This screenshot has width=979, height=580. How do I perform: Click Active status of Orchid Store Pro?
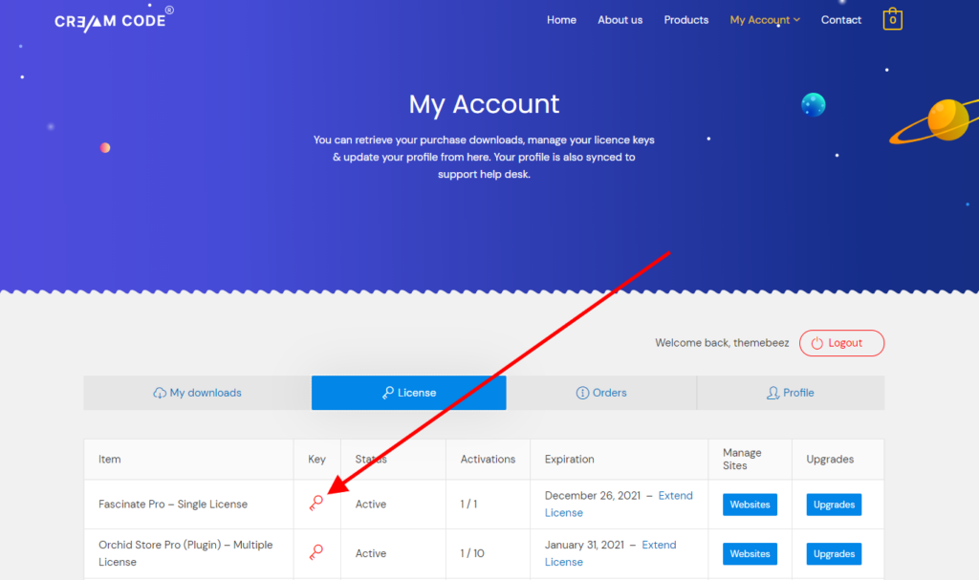tap(371, 553)
